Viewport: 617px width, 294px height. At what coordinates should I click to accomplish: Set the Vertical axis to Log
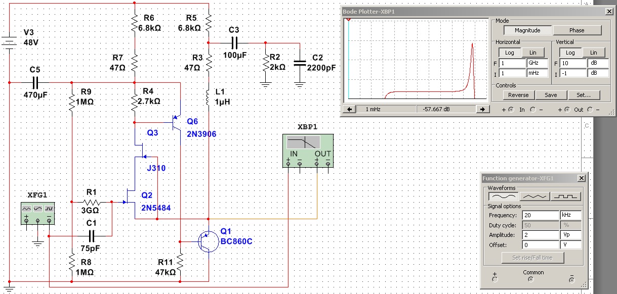(x=570, y=53)
